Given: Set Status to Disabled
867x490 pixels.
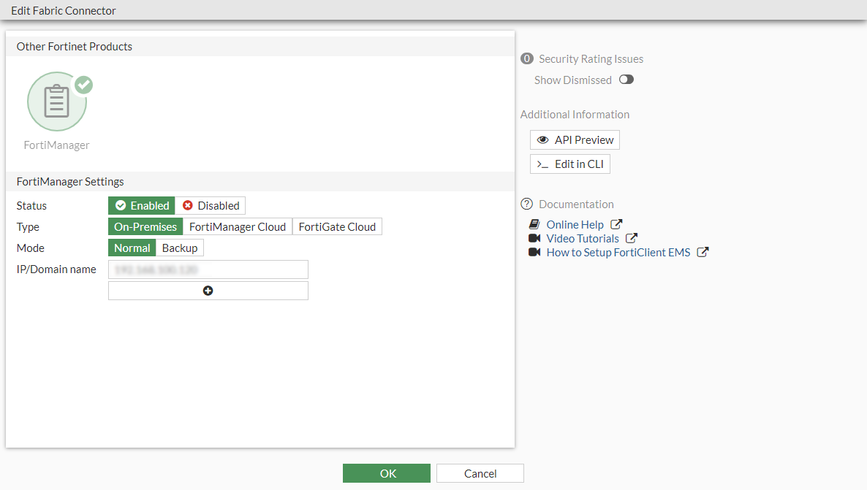Looking at the screenshot, I should [211, 206].
